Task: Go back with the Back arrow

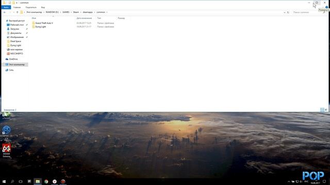Action: tap(5, 12)
